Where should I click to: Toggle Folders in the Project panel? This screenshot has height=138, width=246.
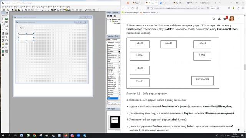tap(115, 16)
